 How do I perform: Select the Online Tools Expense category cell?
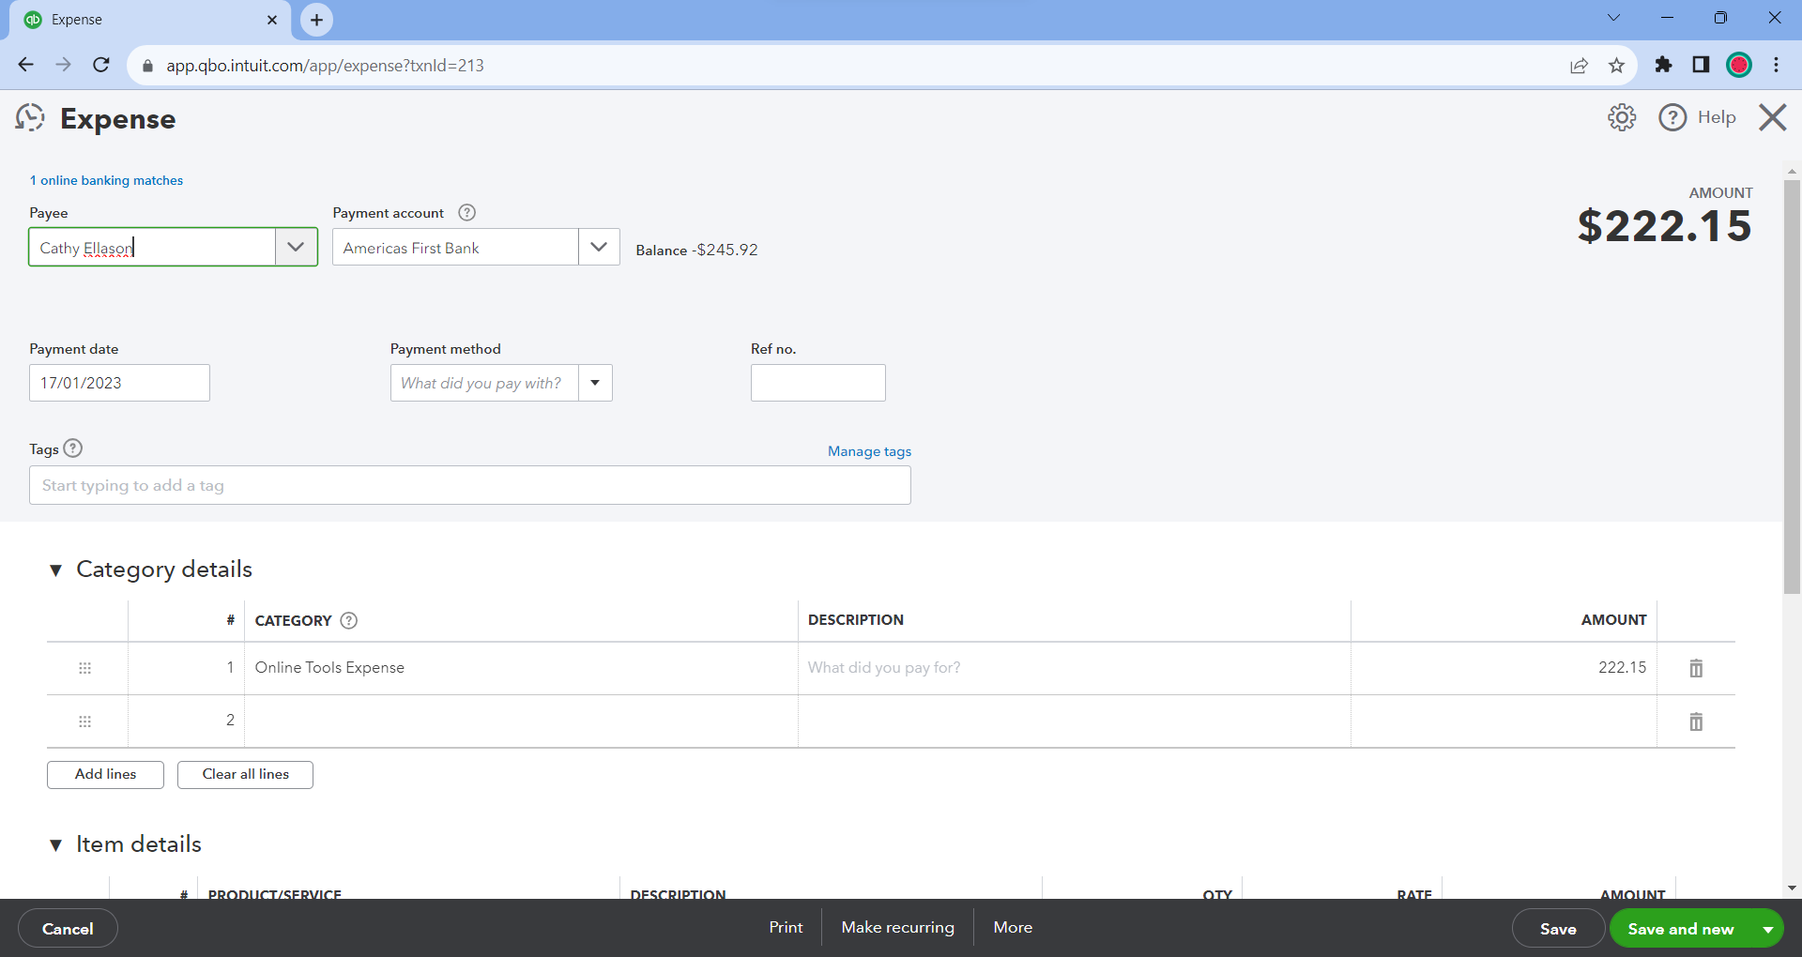(x=521, y=668)
